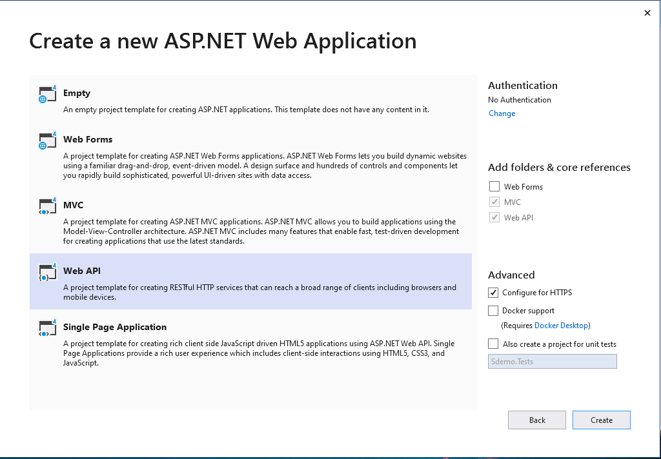
Task: Enable Docker support checkbox
Action: [x=494, y=311]
